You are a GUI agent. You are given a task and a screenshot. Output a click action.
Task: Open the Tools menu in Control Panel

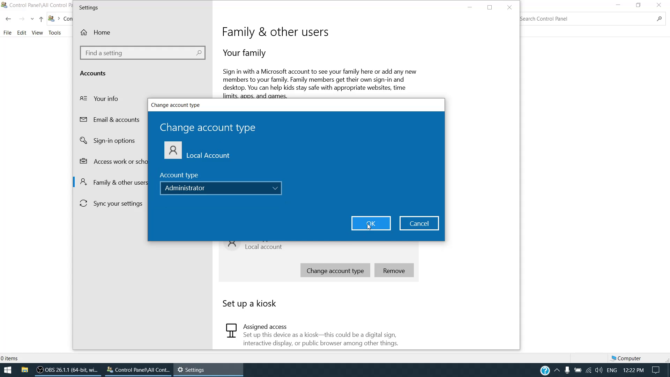coord(54,32)
